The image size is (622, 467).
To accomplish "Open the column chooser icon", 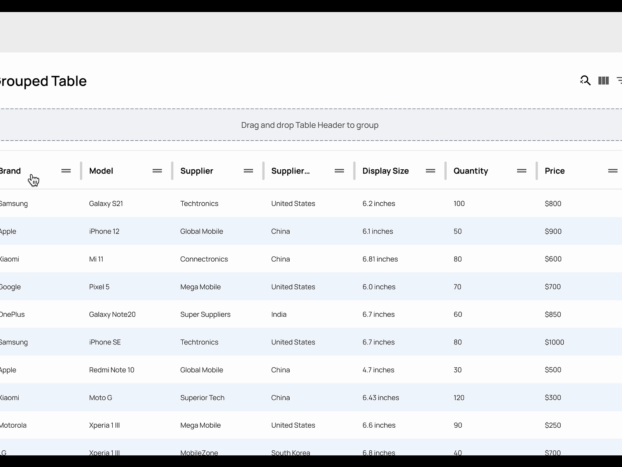I will coord(604,81).
